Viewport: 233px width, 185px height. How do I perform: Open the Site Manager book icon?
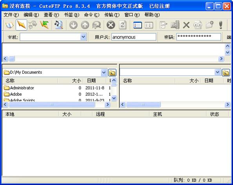(10, 25)
